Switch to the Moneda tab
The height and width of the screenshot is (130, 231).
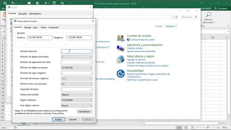(x=27, y=27)
